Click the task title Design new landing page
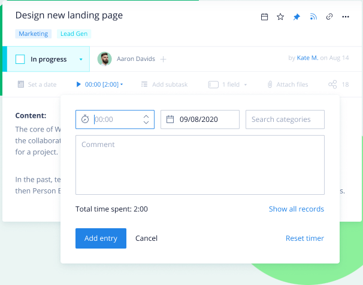 coord(69,16)
